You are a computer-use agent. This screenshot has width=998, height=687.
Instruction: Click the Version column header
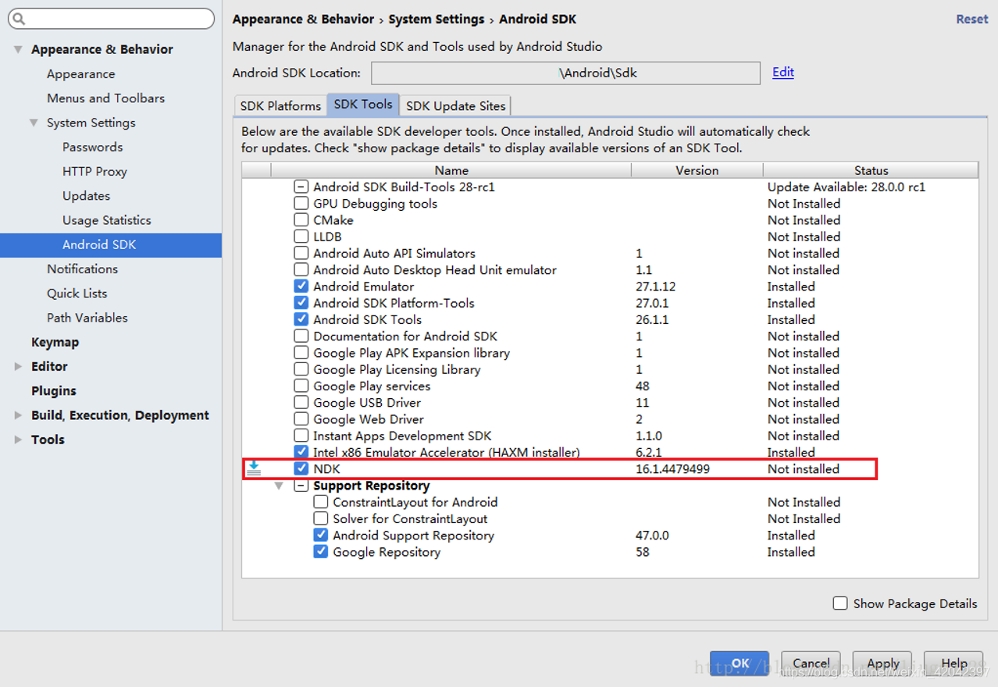[x=697, y=170]
